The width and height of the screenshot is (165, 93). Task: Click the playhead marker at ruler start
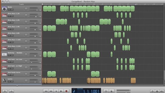pos(42,4)
